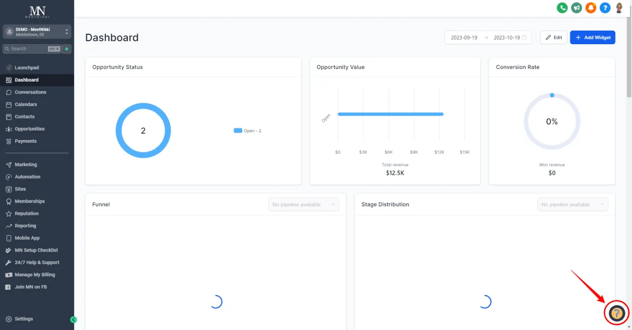Viewport: 632px width, 330px height.
Task: Click the $12.5K total revenue value
Action: click(394, 173)
